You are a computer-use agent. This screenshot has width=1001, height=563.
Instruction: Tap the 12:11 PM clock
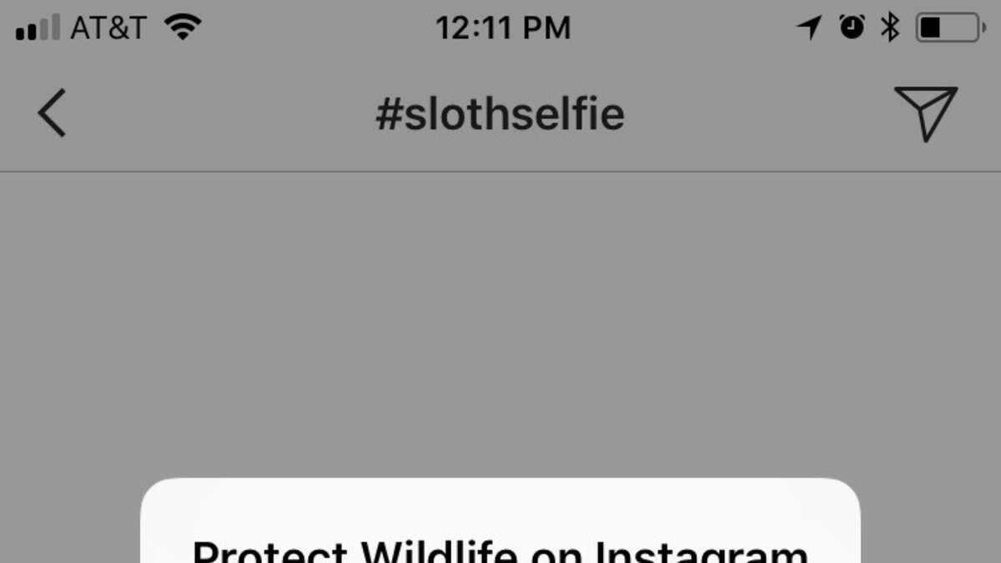pyautogui.click(x=503, y=28)
